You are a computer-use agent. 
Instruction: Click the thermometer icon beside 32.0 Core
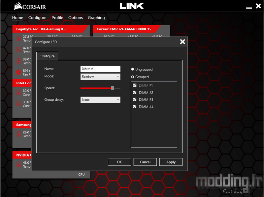point(18,93)
